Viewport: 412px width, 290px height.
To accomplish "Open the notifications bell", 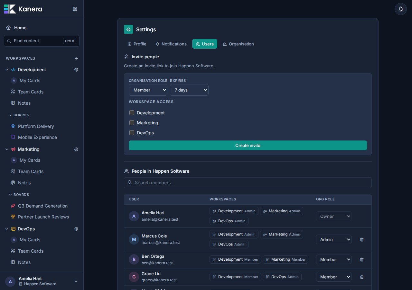I will coord(401,9).
